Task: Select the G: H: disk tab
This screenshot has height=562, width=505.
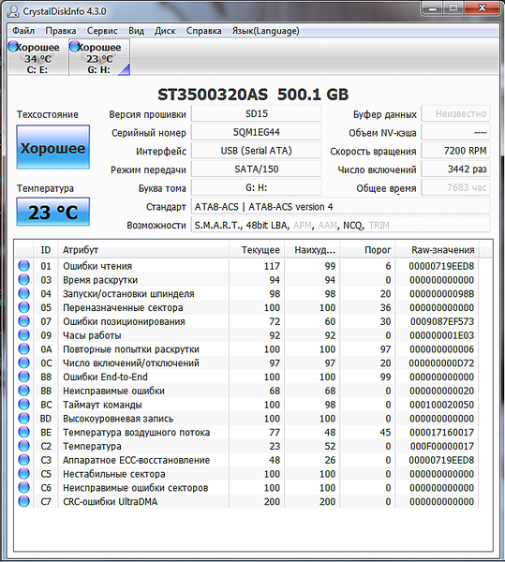Action: pos(99,58)
